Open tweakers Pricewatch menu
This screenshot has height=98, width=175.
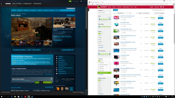[x=119, y=7]
